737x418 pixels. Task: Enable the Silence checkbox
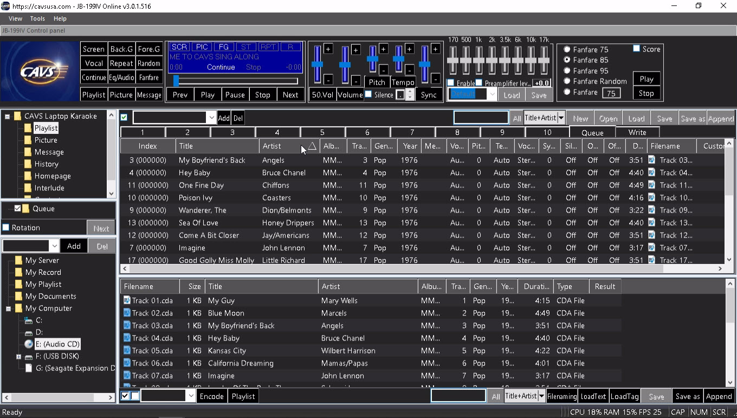click(368, 94)
